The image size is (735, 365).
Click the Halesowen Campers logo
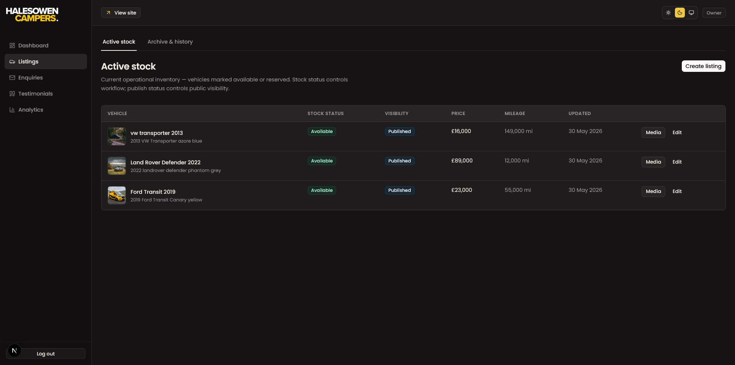coord(32,15)
